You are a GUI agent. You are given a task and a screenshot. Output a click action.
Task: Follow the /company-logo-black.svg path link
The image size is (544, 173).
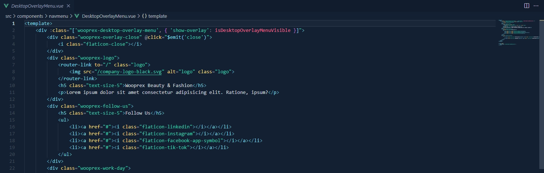131,72
